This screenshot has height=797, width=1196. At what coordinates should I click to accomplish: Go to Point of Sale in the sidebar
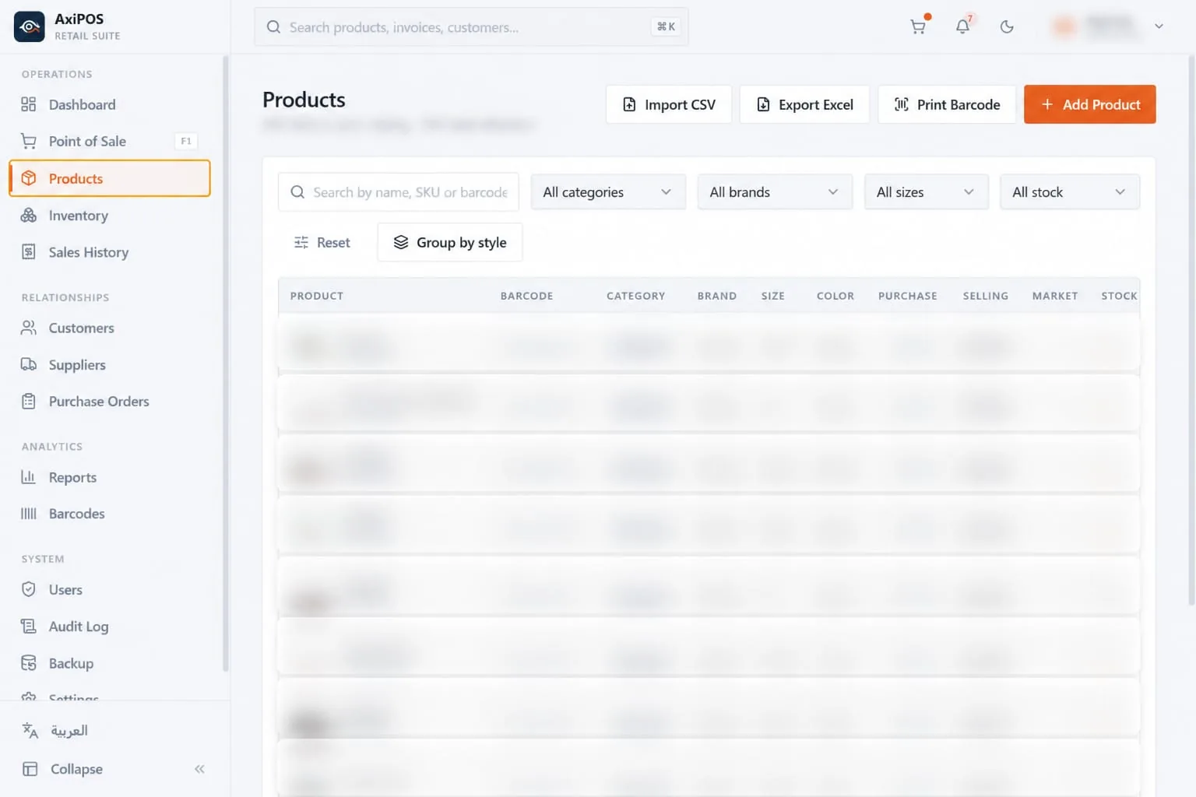pyautogui.click(x=110, y=141)
